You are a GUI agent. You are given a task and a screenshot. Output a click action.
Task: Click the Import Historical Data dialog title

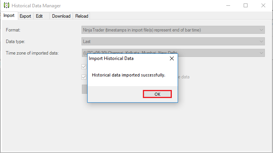111,58
